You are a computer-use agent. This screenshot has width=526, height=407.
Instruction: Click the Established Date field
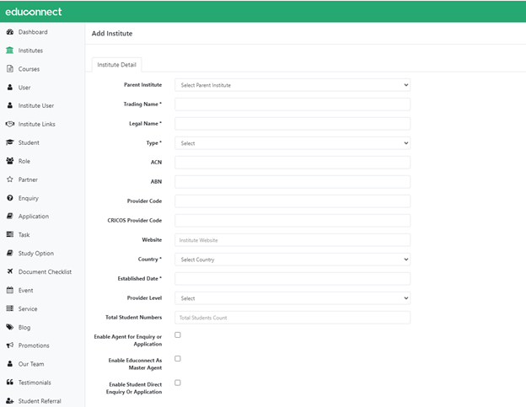click(x=292, y=279)
